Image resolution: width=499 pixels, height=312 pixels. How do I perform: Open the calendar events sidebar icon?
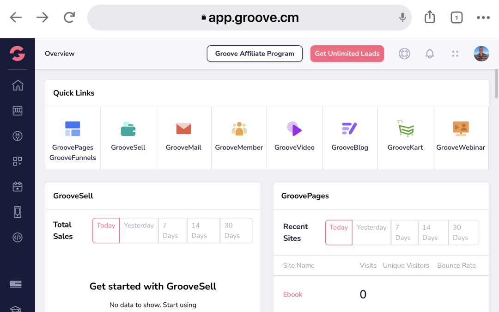[x=18, y=187]
